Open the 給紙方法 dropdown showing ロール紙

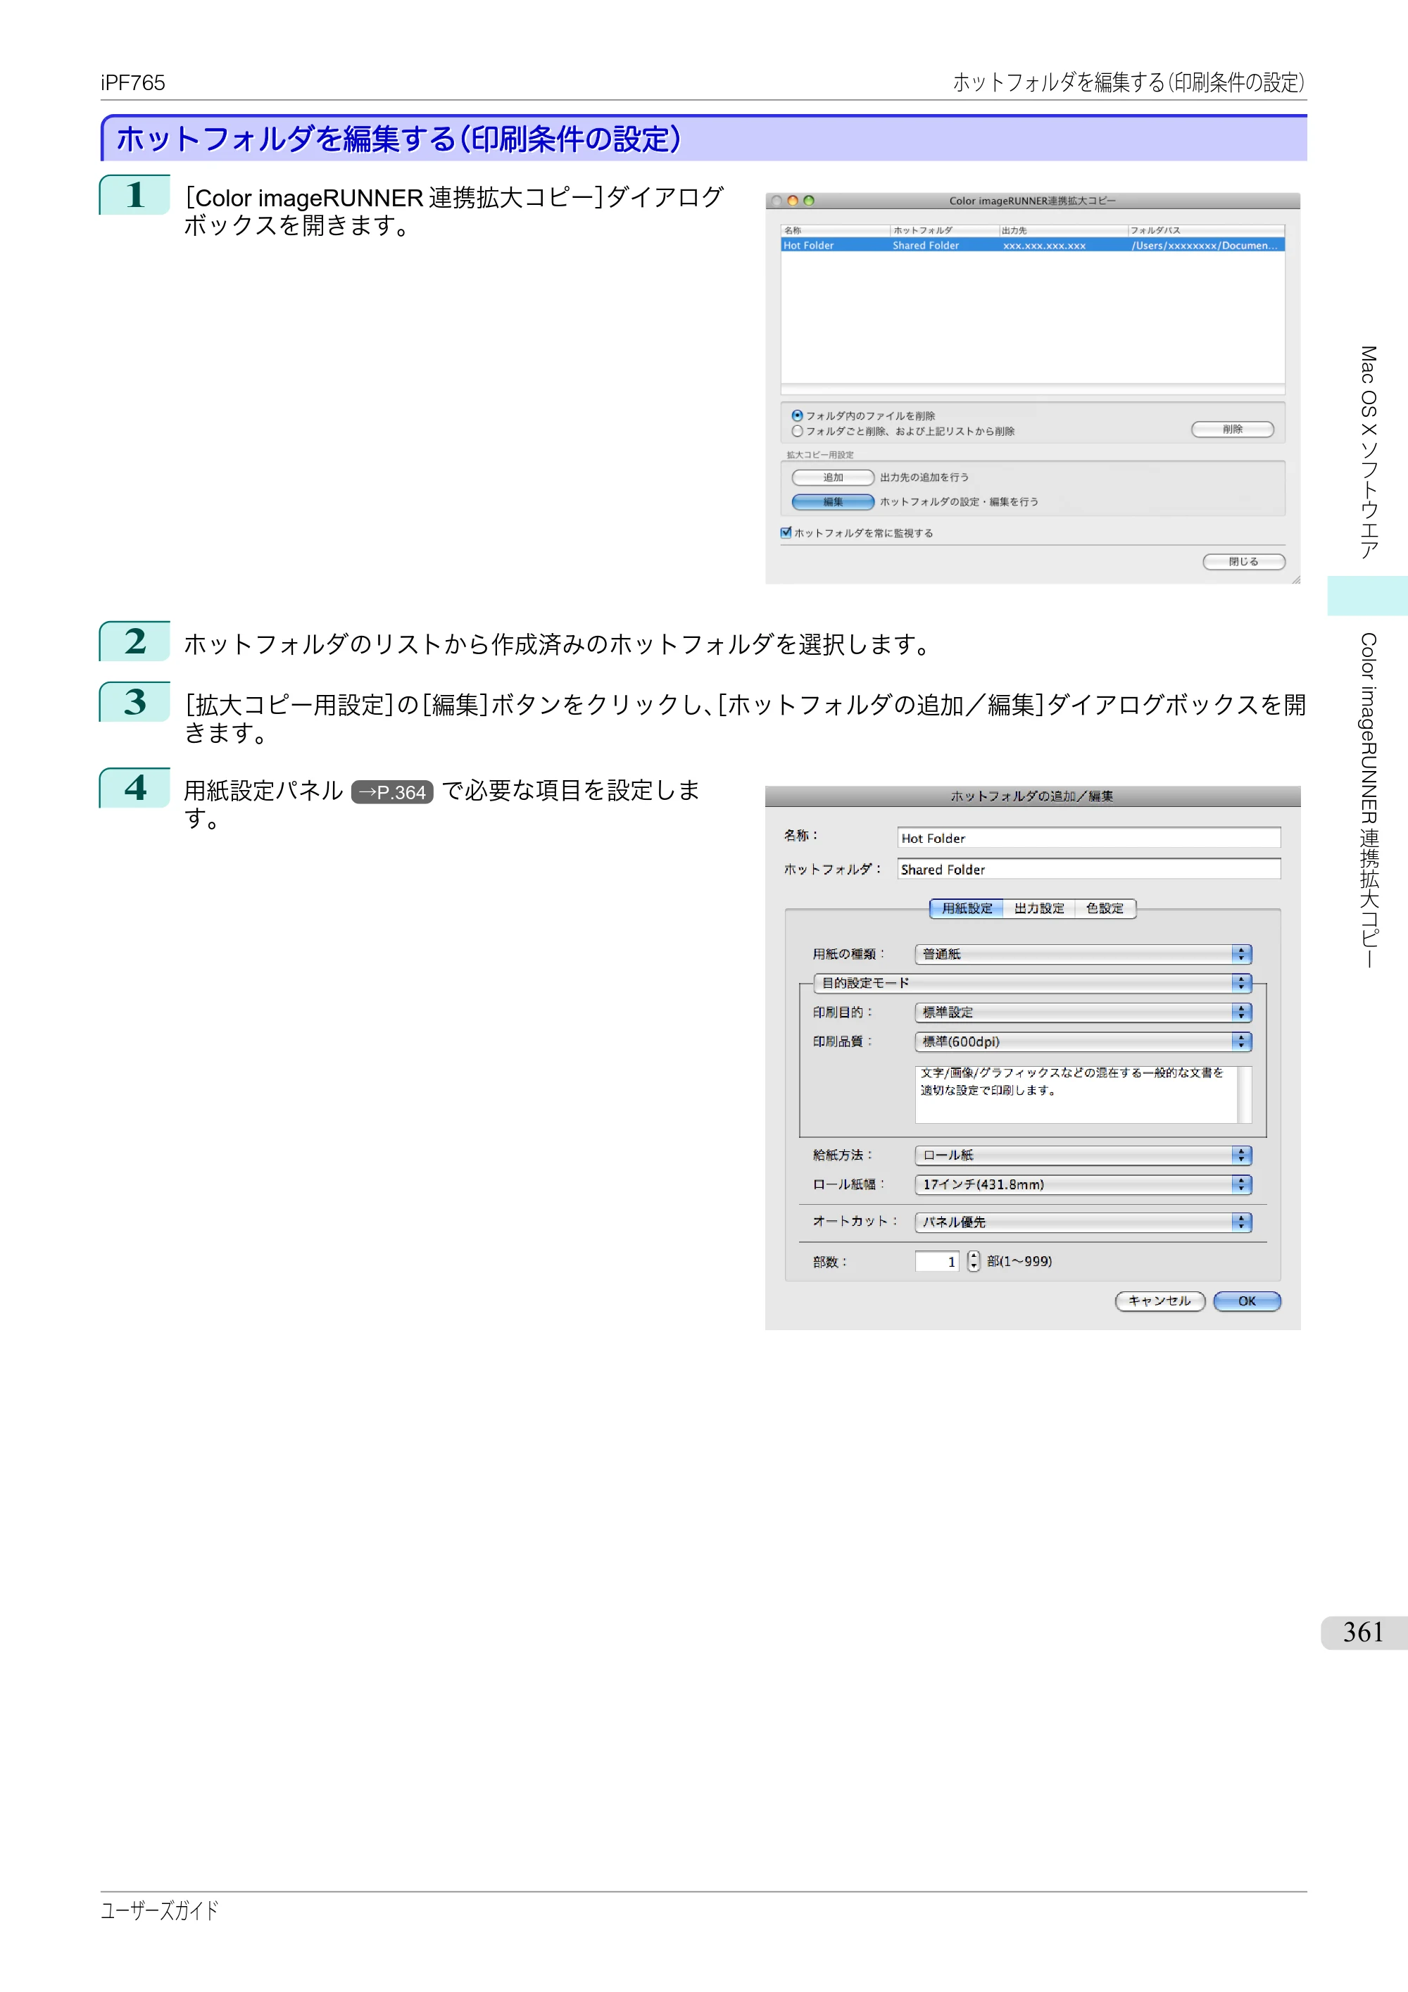click(x=1083, y=1155)
